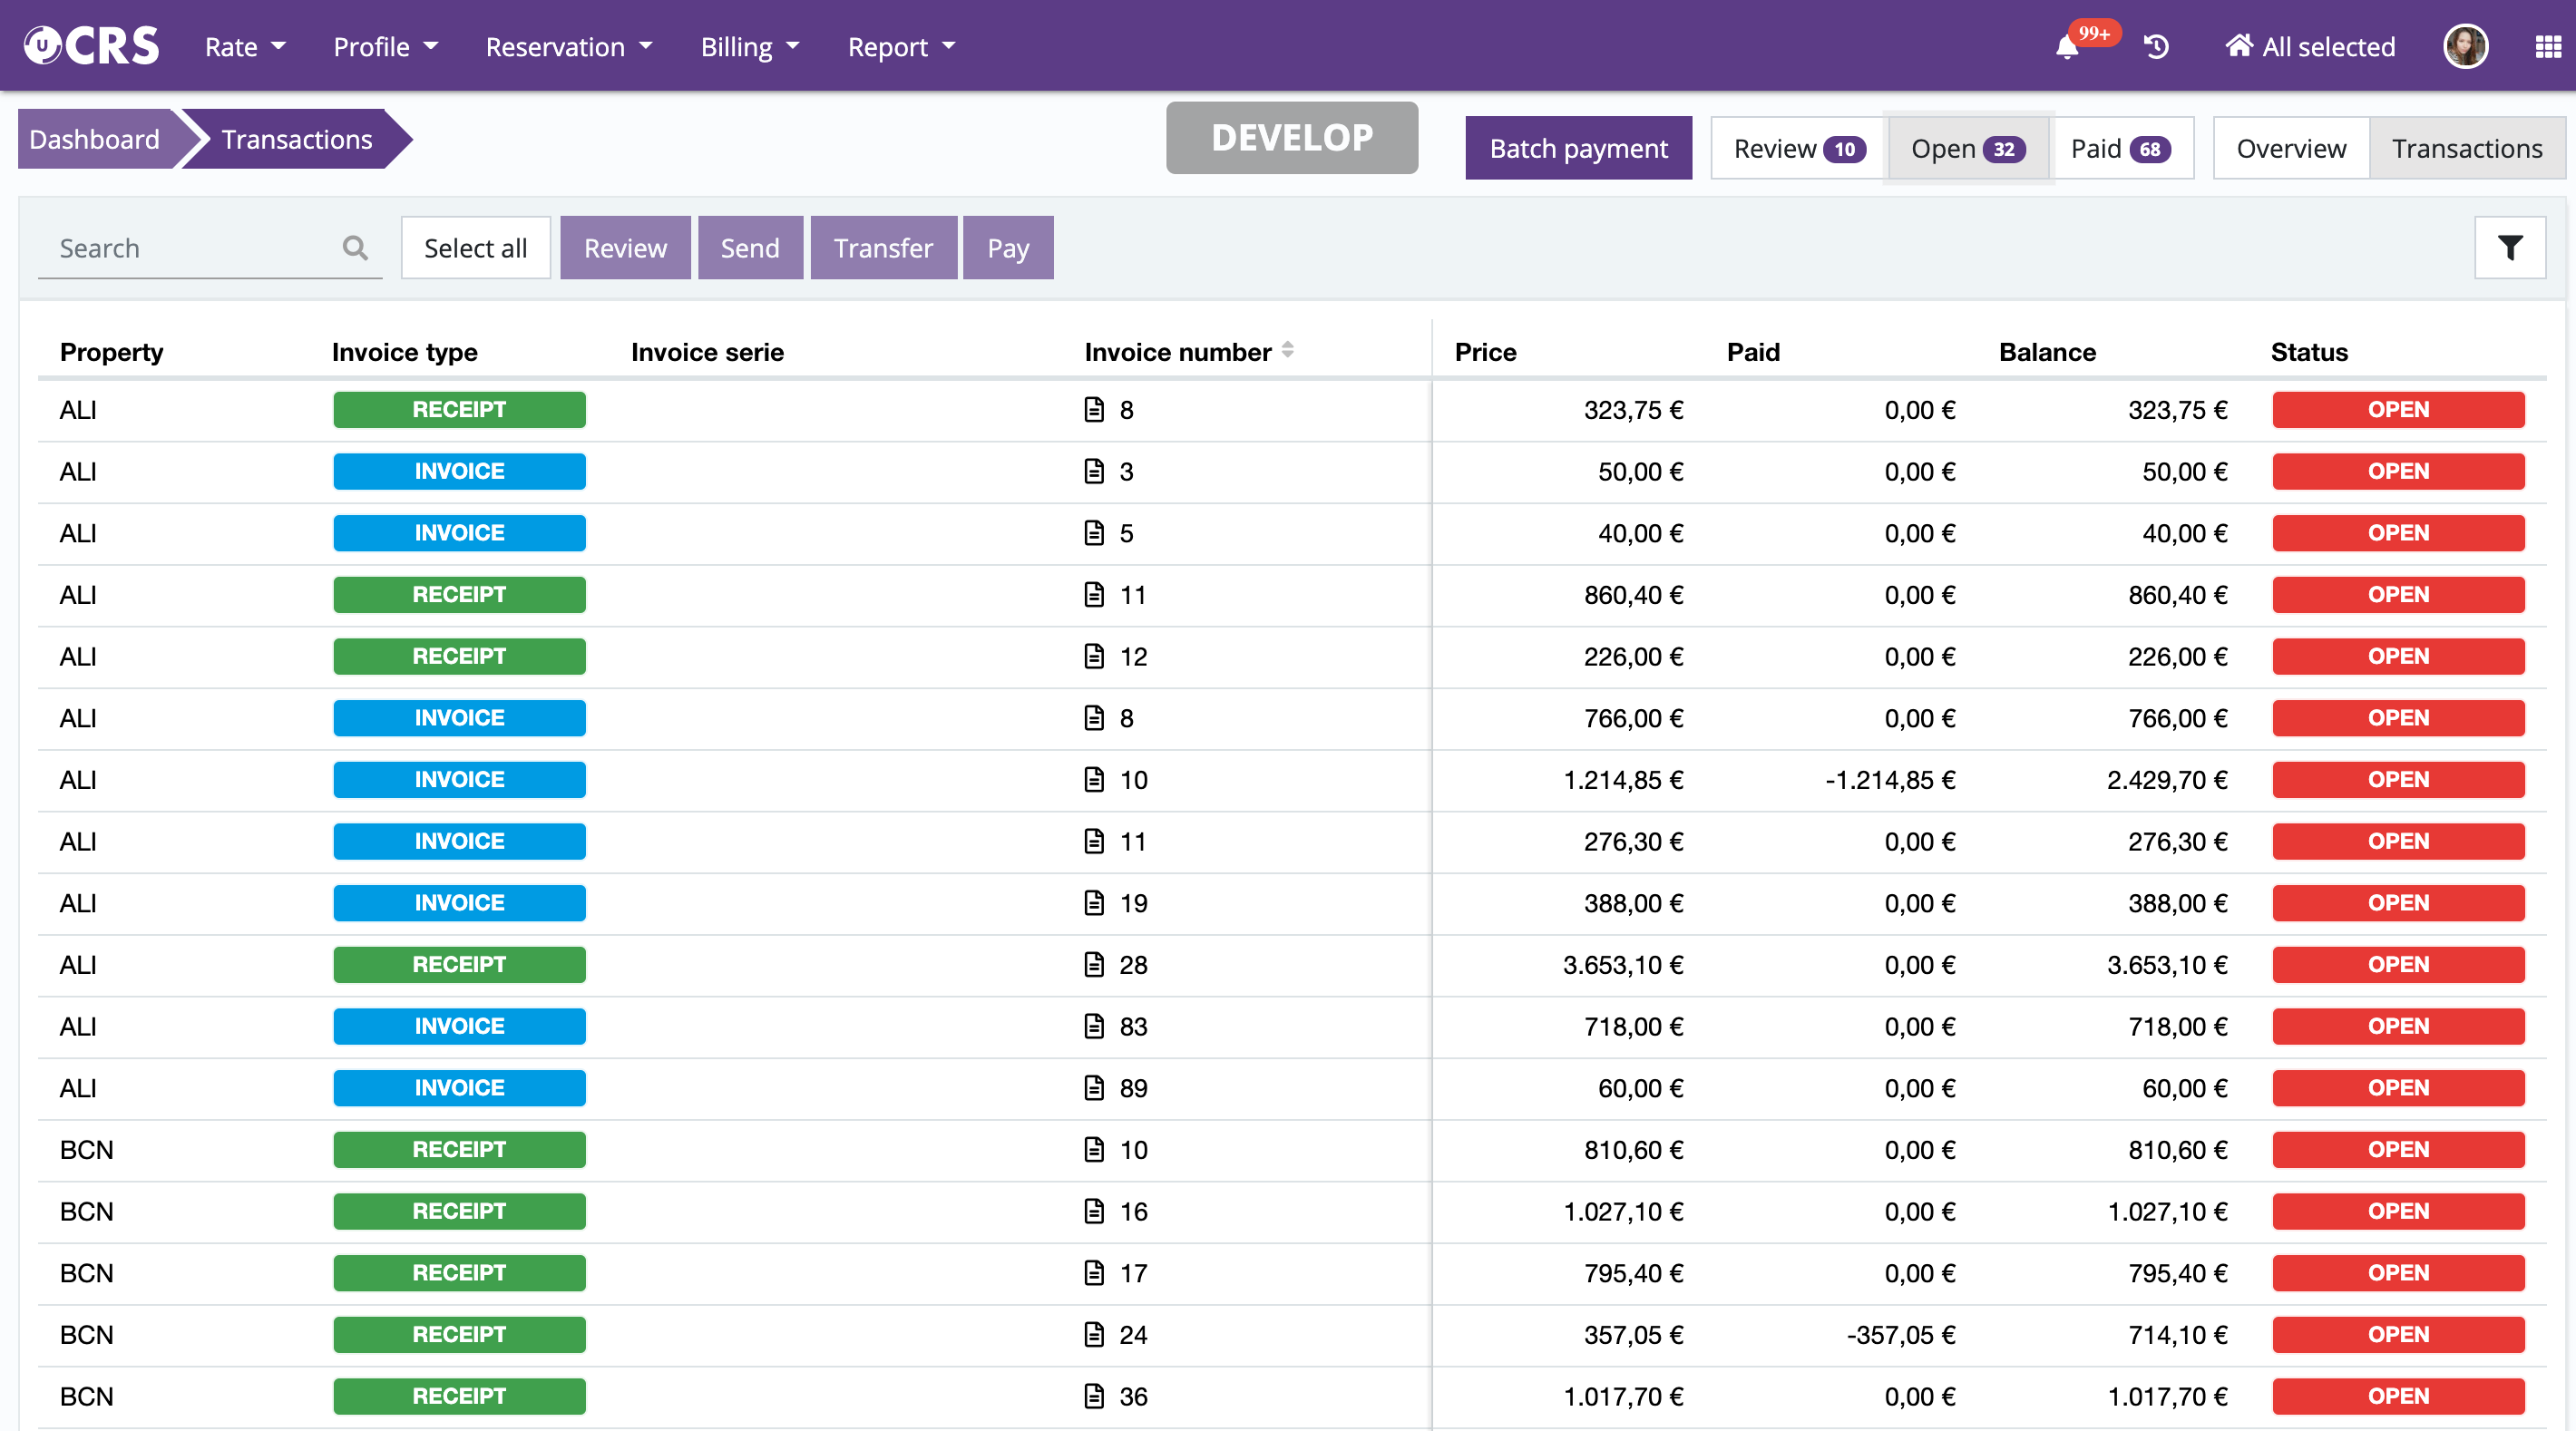Click the history clock icon
The image size is (2576, 1431).
click(x=2156, y=47)
